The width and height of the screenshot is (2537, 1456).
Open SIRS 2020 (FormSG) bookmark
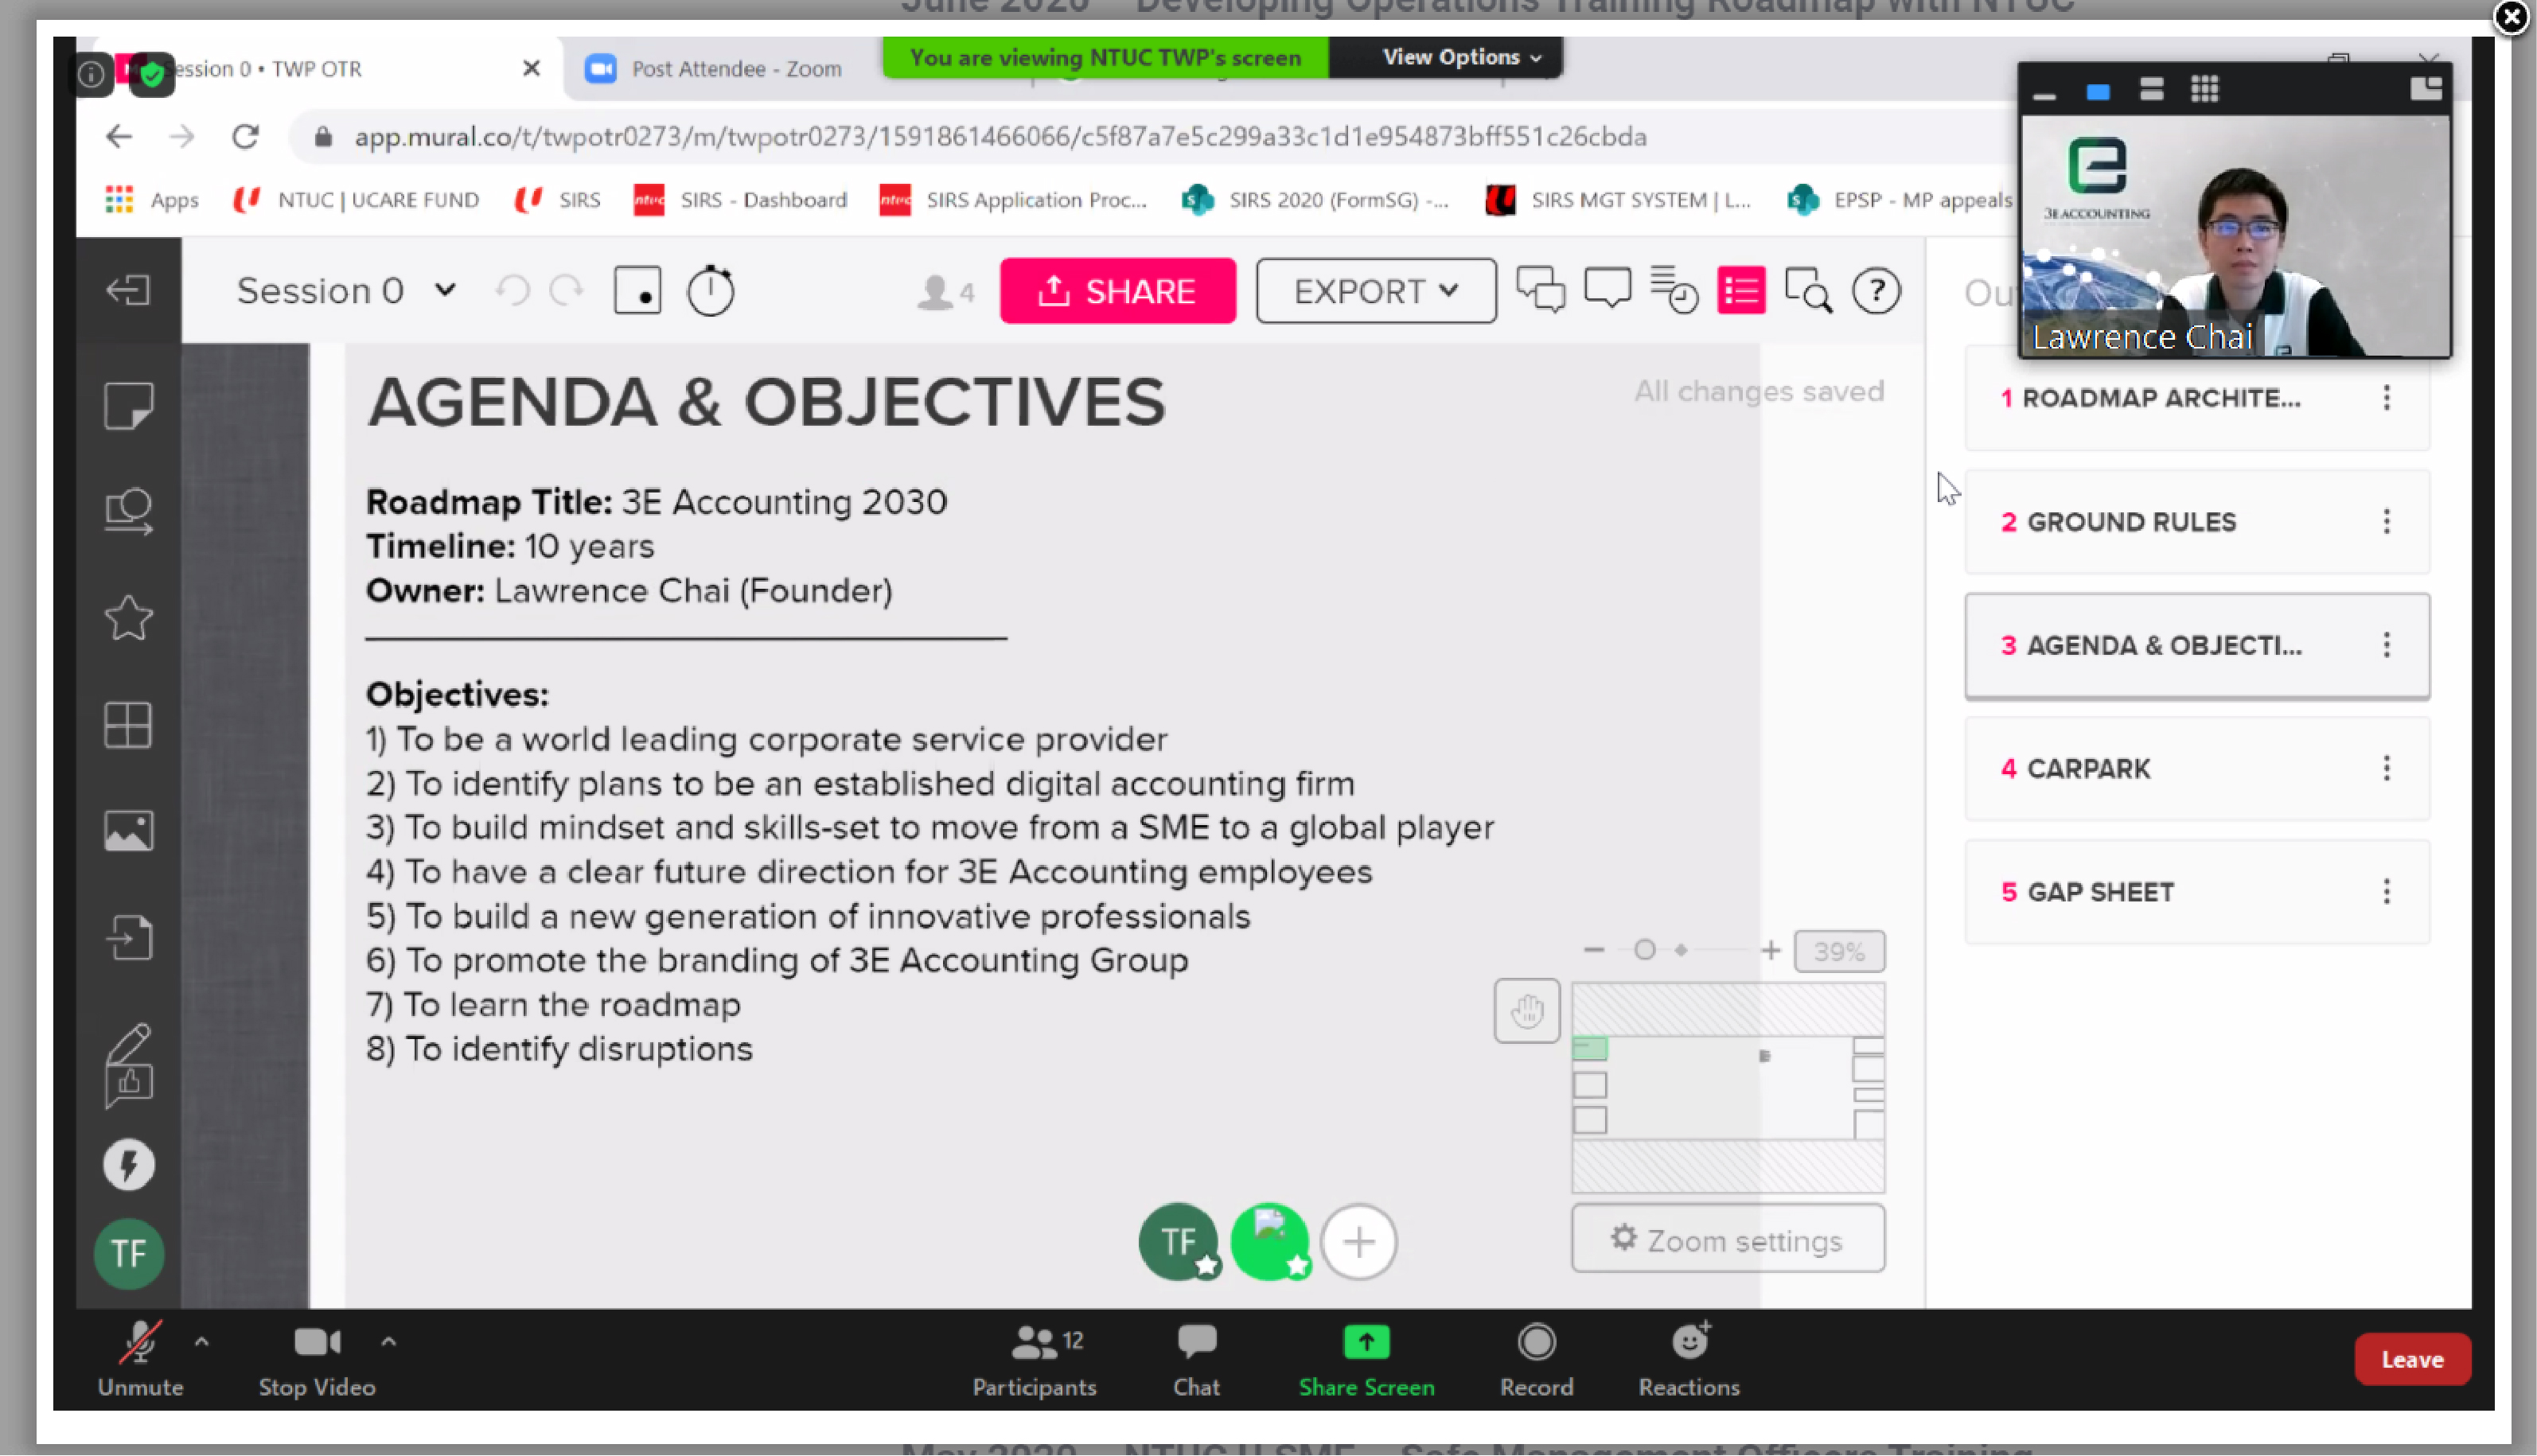1315,199
